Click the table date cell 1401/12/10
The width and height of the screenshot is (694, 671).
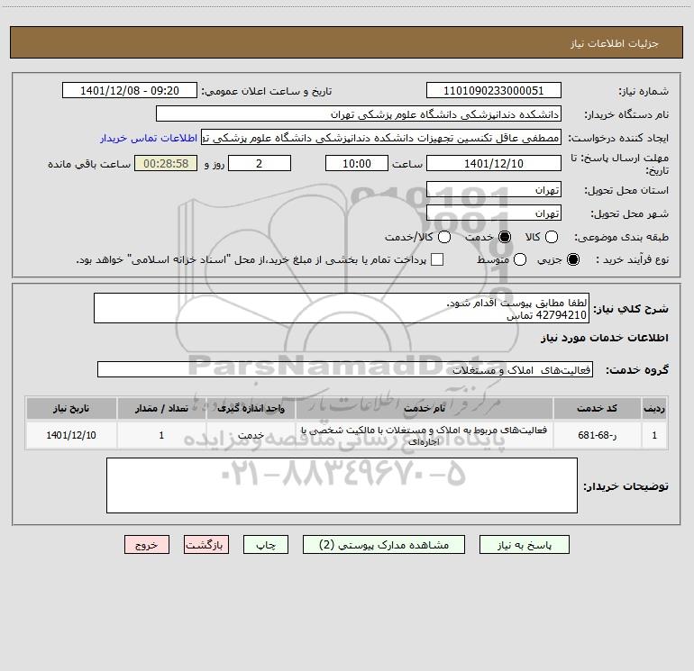pos(71,435)
